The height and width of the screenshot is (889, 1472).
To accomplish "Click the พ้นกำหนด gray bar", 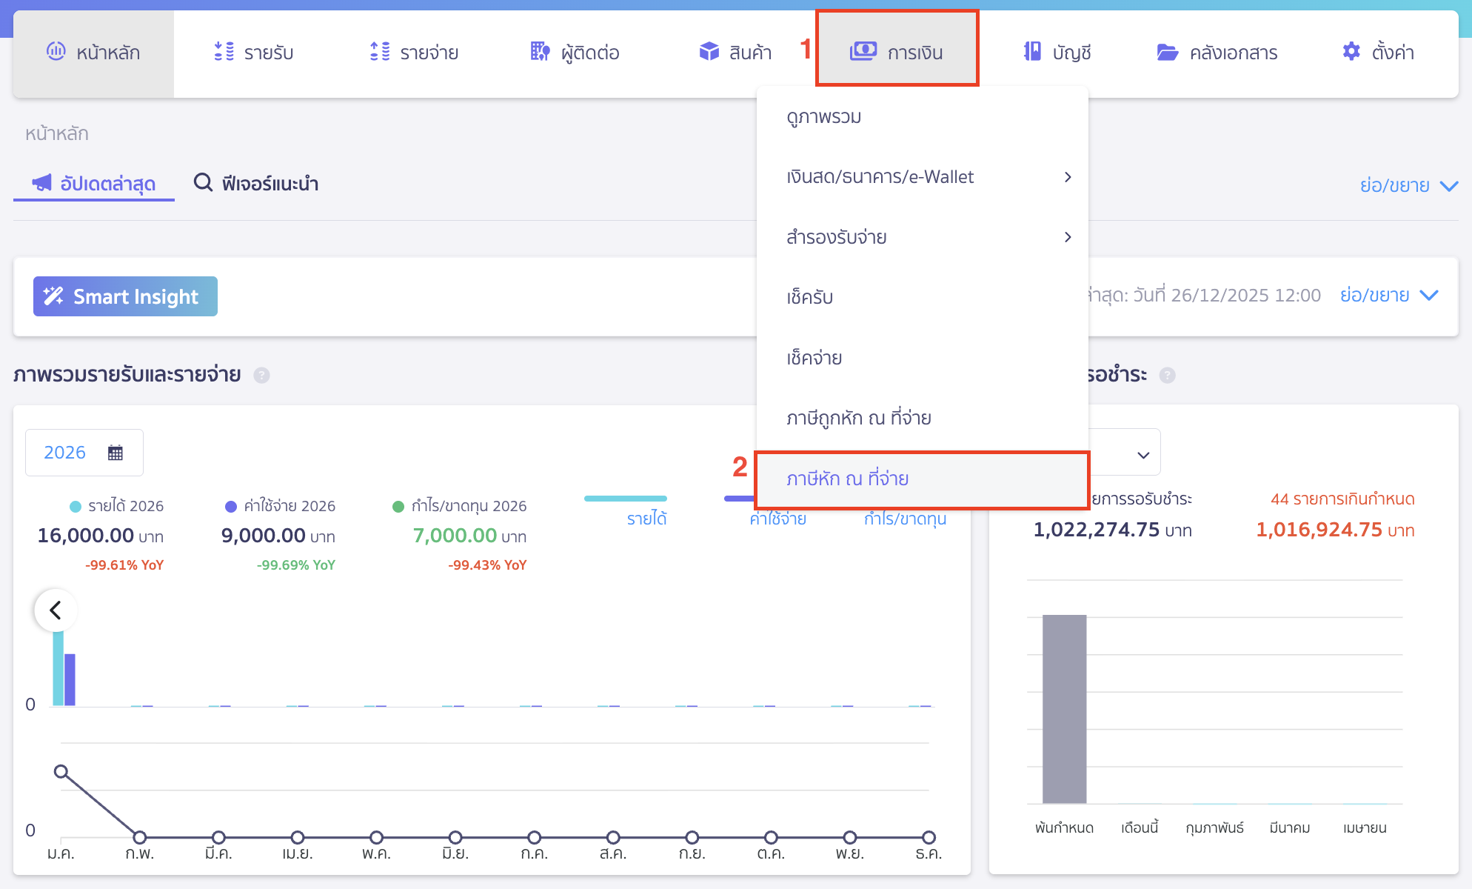I will click(x=1064, y=708).
